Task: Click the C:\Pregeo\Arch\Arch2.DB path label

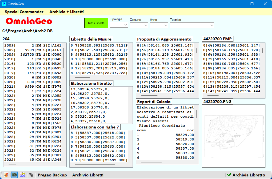Action: click(27, 31)
